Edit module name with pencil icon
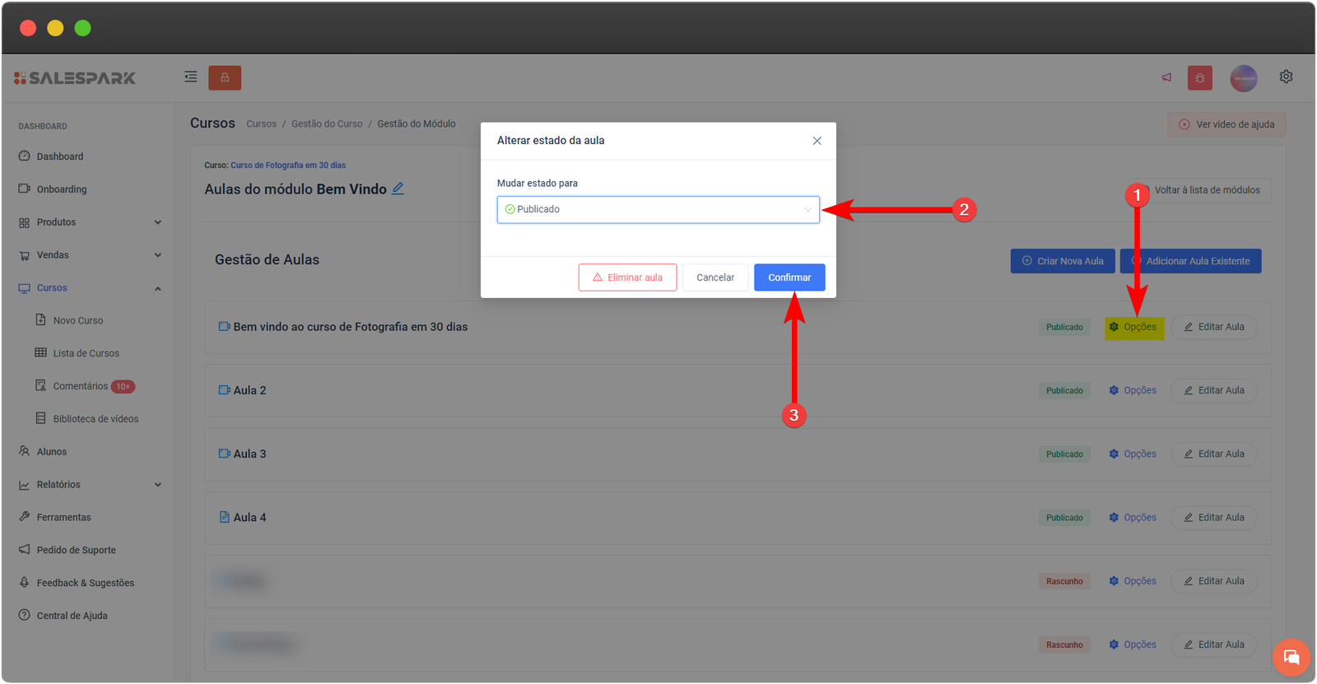 pyautogui.click(x=398, y=188)
